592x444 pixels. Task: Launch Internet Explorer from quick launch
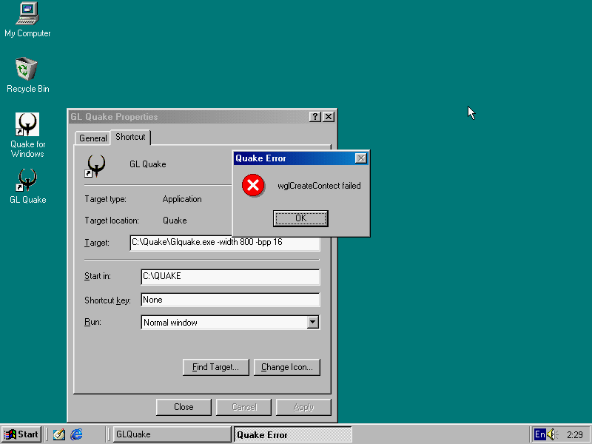pyautogui.click(x=77, y=434)
